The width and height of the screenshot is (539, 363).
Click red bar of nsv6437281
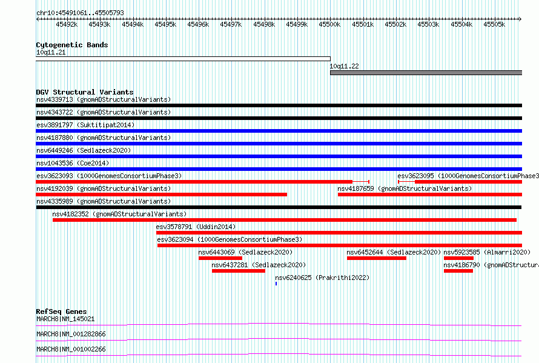(x=239, y=271)
